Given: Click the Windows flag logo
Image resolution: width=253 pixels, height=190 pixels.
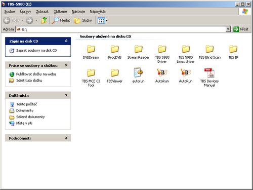Looking at the screenshot, I should point(245,12).
